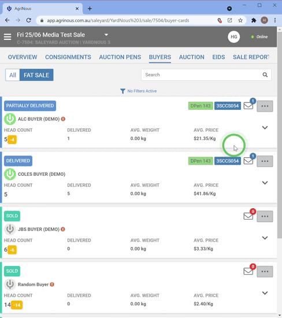282x318 pixels.
Task: Click DPen 143 tag on ALC BUYER card
Action: (x=201, y=106)
